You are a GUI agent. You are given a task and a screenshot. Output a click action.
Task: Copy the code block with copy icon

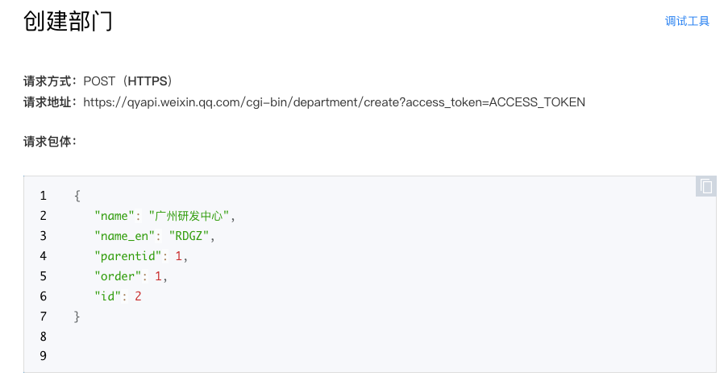point(706,186)
